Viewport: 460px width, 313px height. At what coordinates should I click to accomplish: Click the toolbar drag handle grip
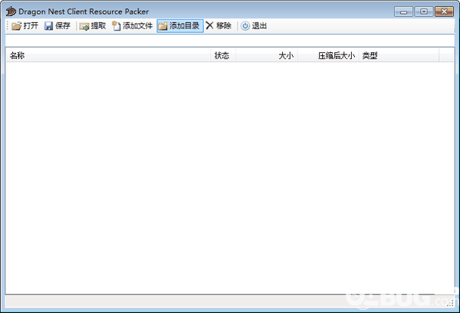click(x=8, y=26)
